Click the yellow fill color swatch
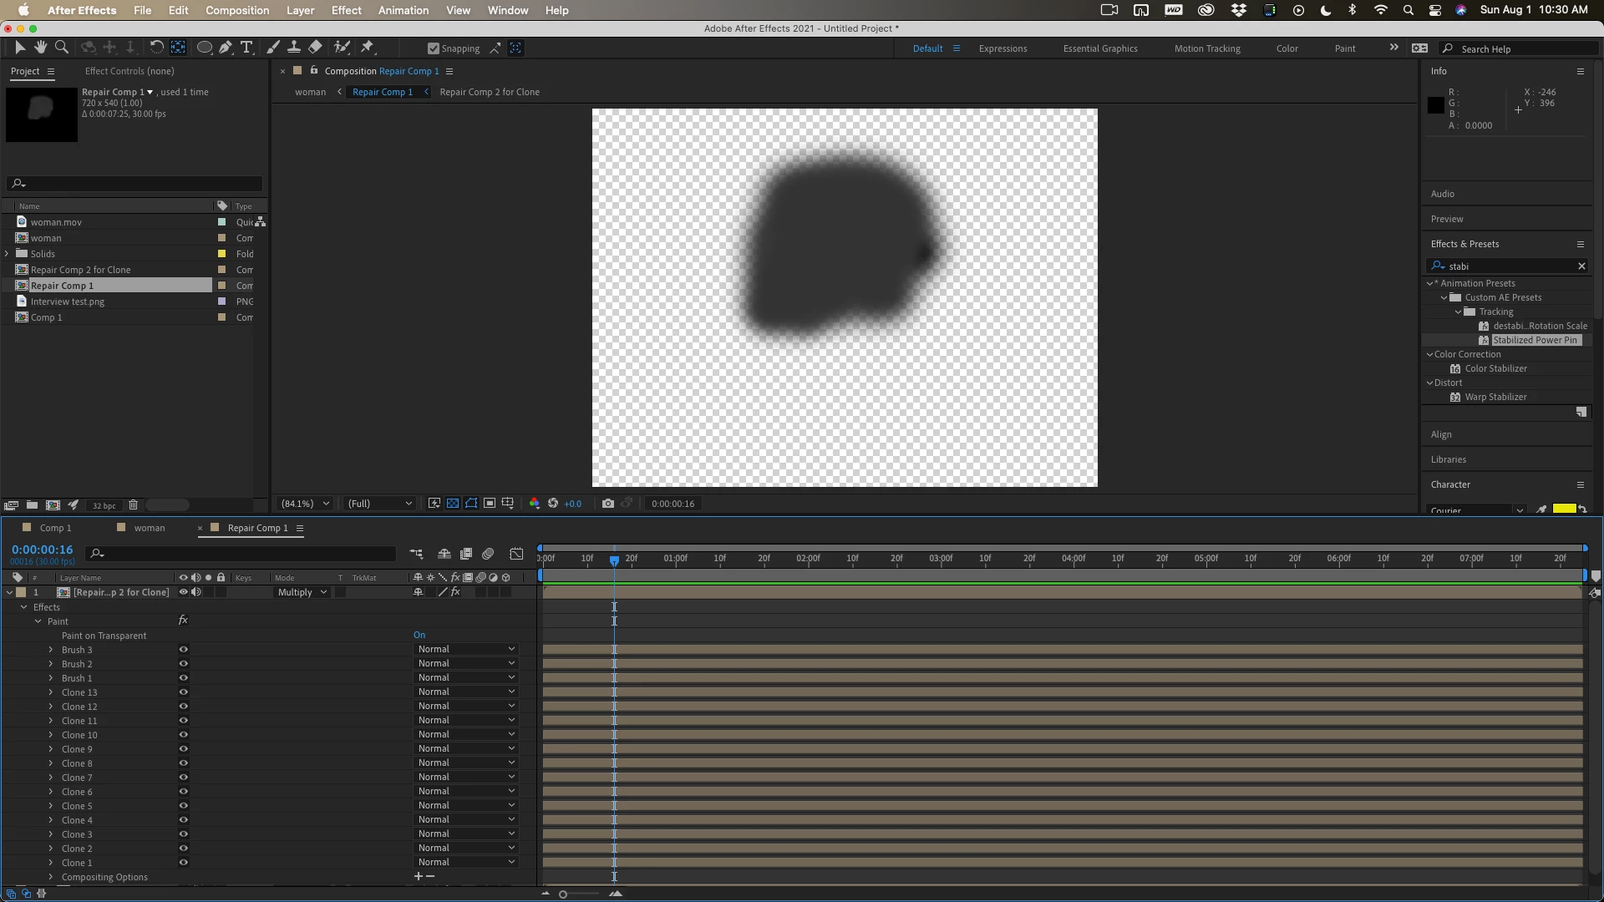1604x902 pixels. [1564, 509]
